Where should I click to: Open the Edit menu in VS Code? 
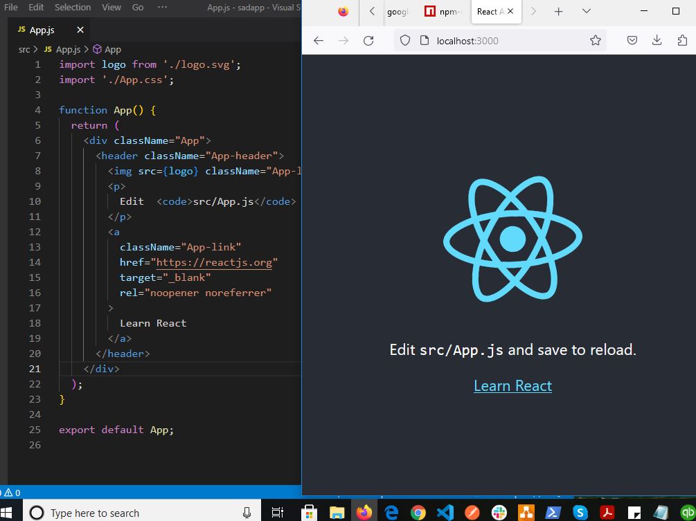tap(36, 8)
